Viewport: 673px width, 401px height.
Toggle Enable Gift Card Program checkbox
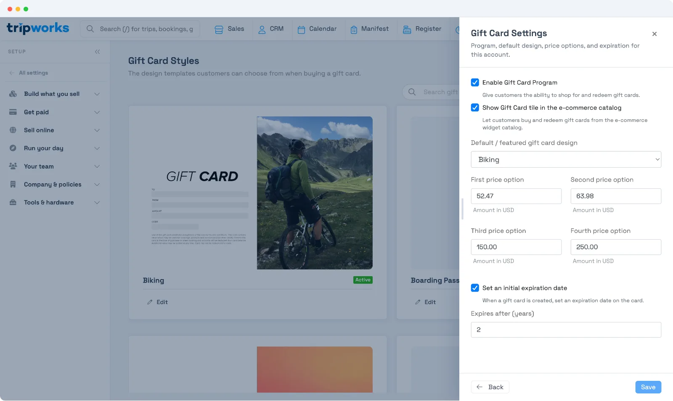coord(475,82)
